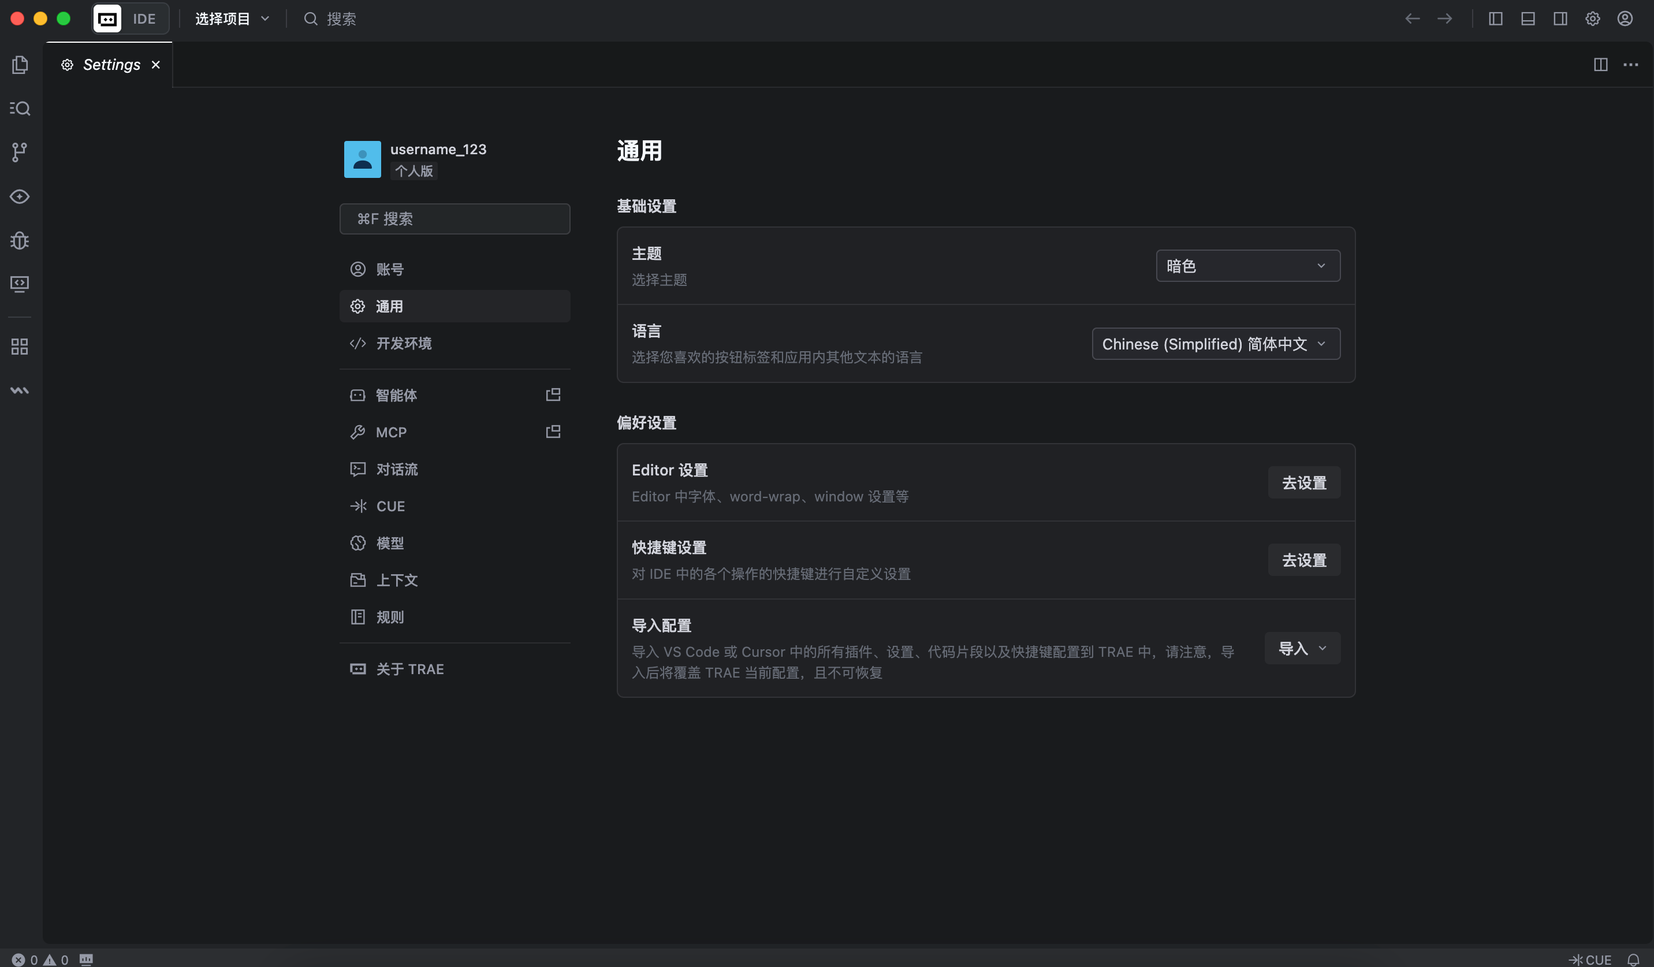This screenshot has height=967, width=1654.
Task: Open the language dropdown showing Chinese (Simplified)
Action: pyautogui.click(x=1215, y=343)
